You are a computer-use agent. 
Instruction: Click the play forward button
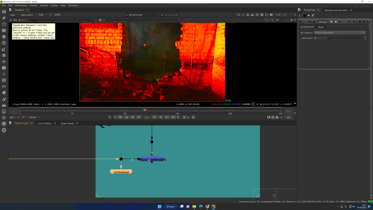[154, 117]
